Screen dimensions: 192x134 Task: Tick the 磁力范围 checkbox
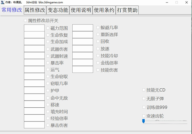[48, 28]
